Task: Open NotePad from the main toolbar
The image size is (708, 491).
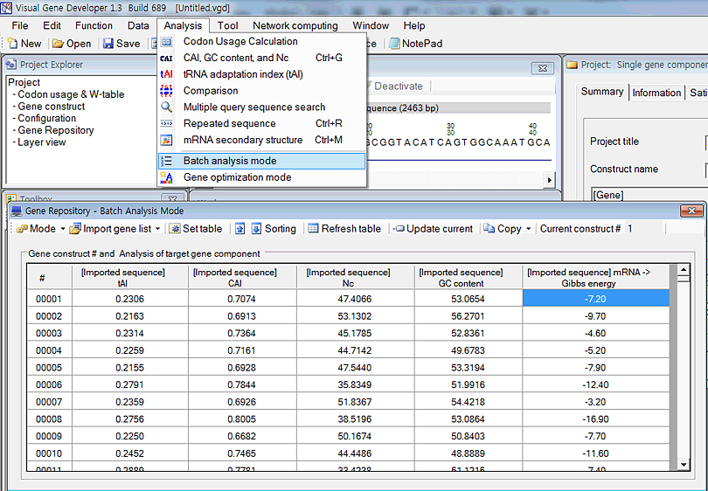Action: coord(415,44)
